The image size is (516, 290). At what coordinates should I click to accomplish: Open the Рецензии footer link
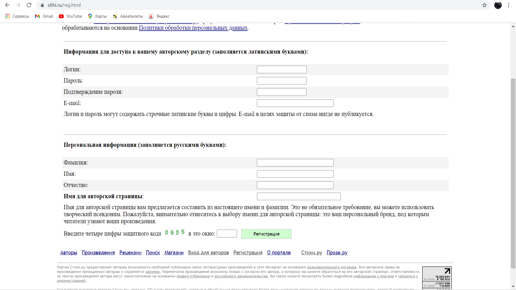(130, 253)
